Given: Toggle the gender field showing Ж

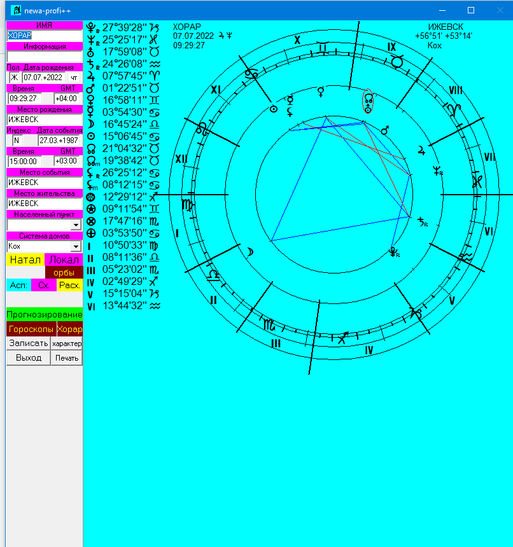Looking at the screenshot, I should [x=14, y=78].
